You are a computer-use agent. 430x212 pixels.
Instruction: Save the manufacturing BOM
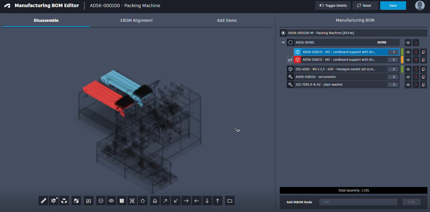393,6
